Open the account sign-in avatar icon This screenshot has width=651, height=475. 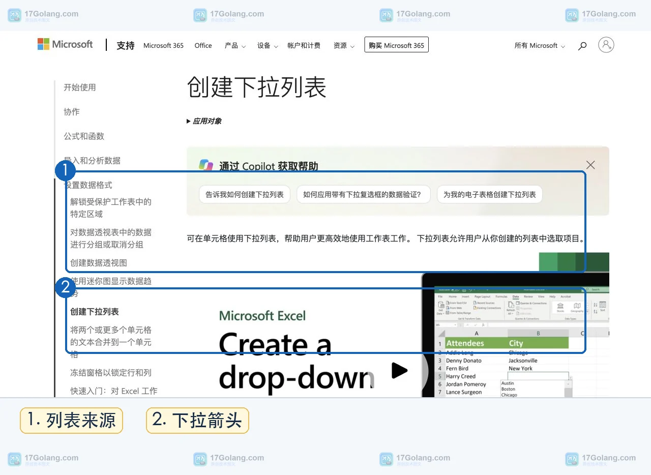(x=606, y=45)
